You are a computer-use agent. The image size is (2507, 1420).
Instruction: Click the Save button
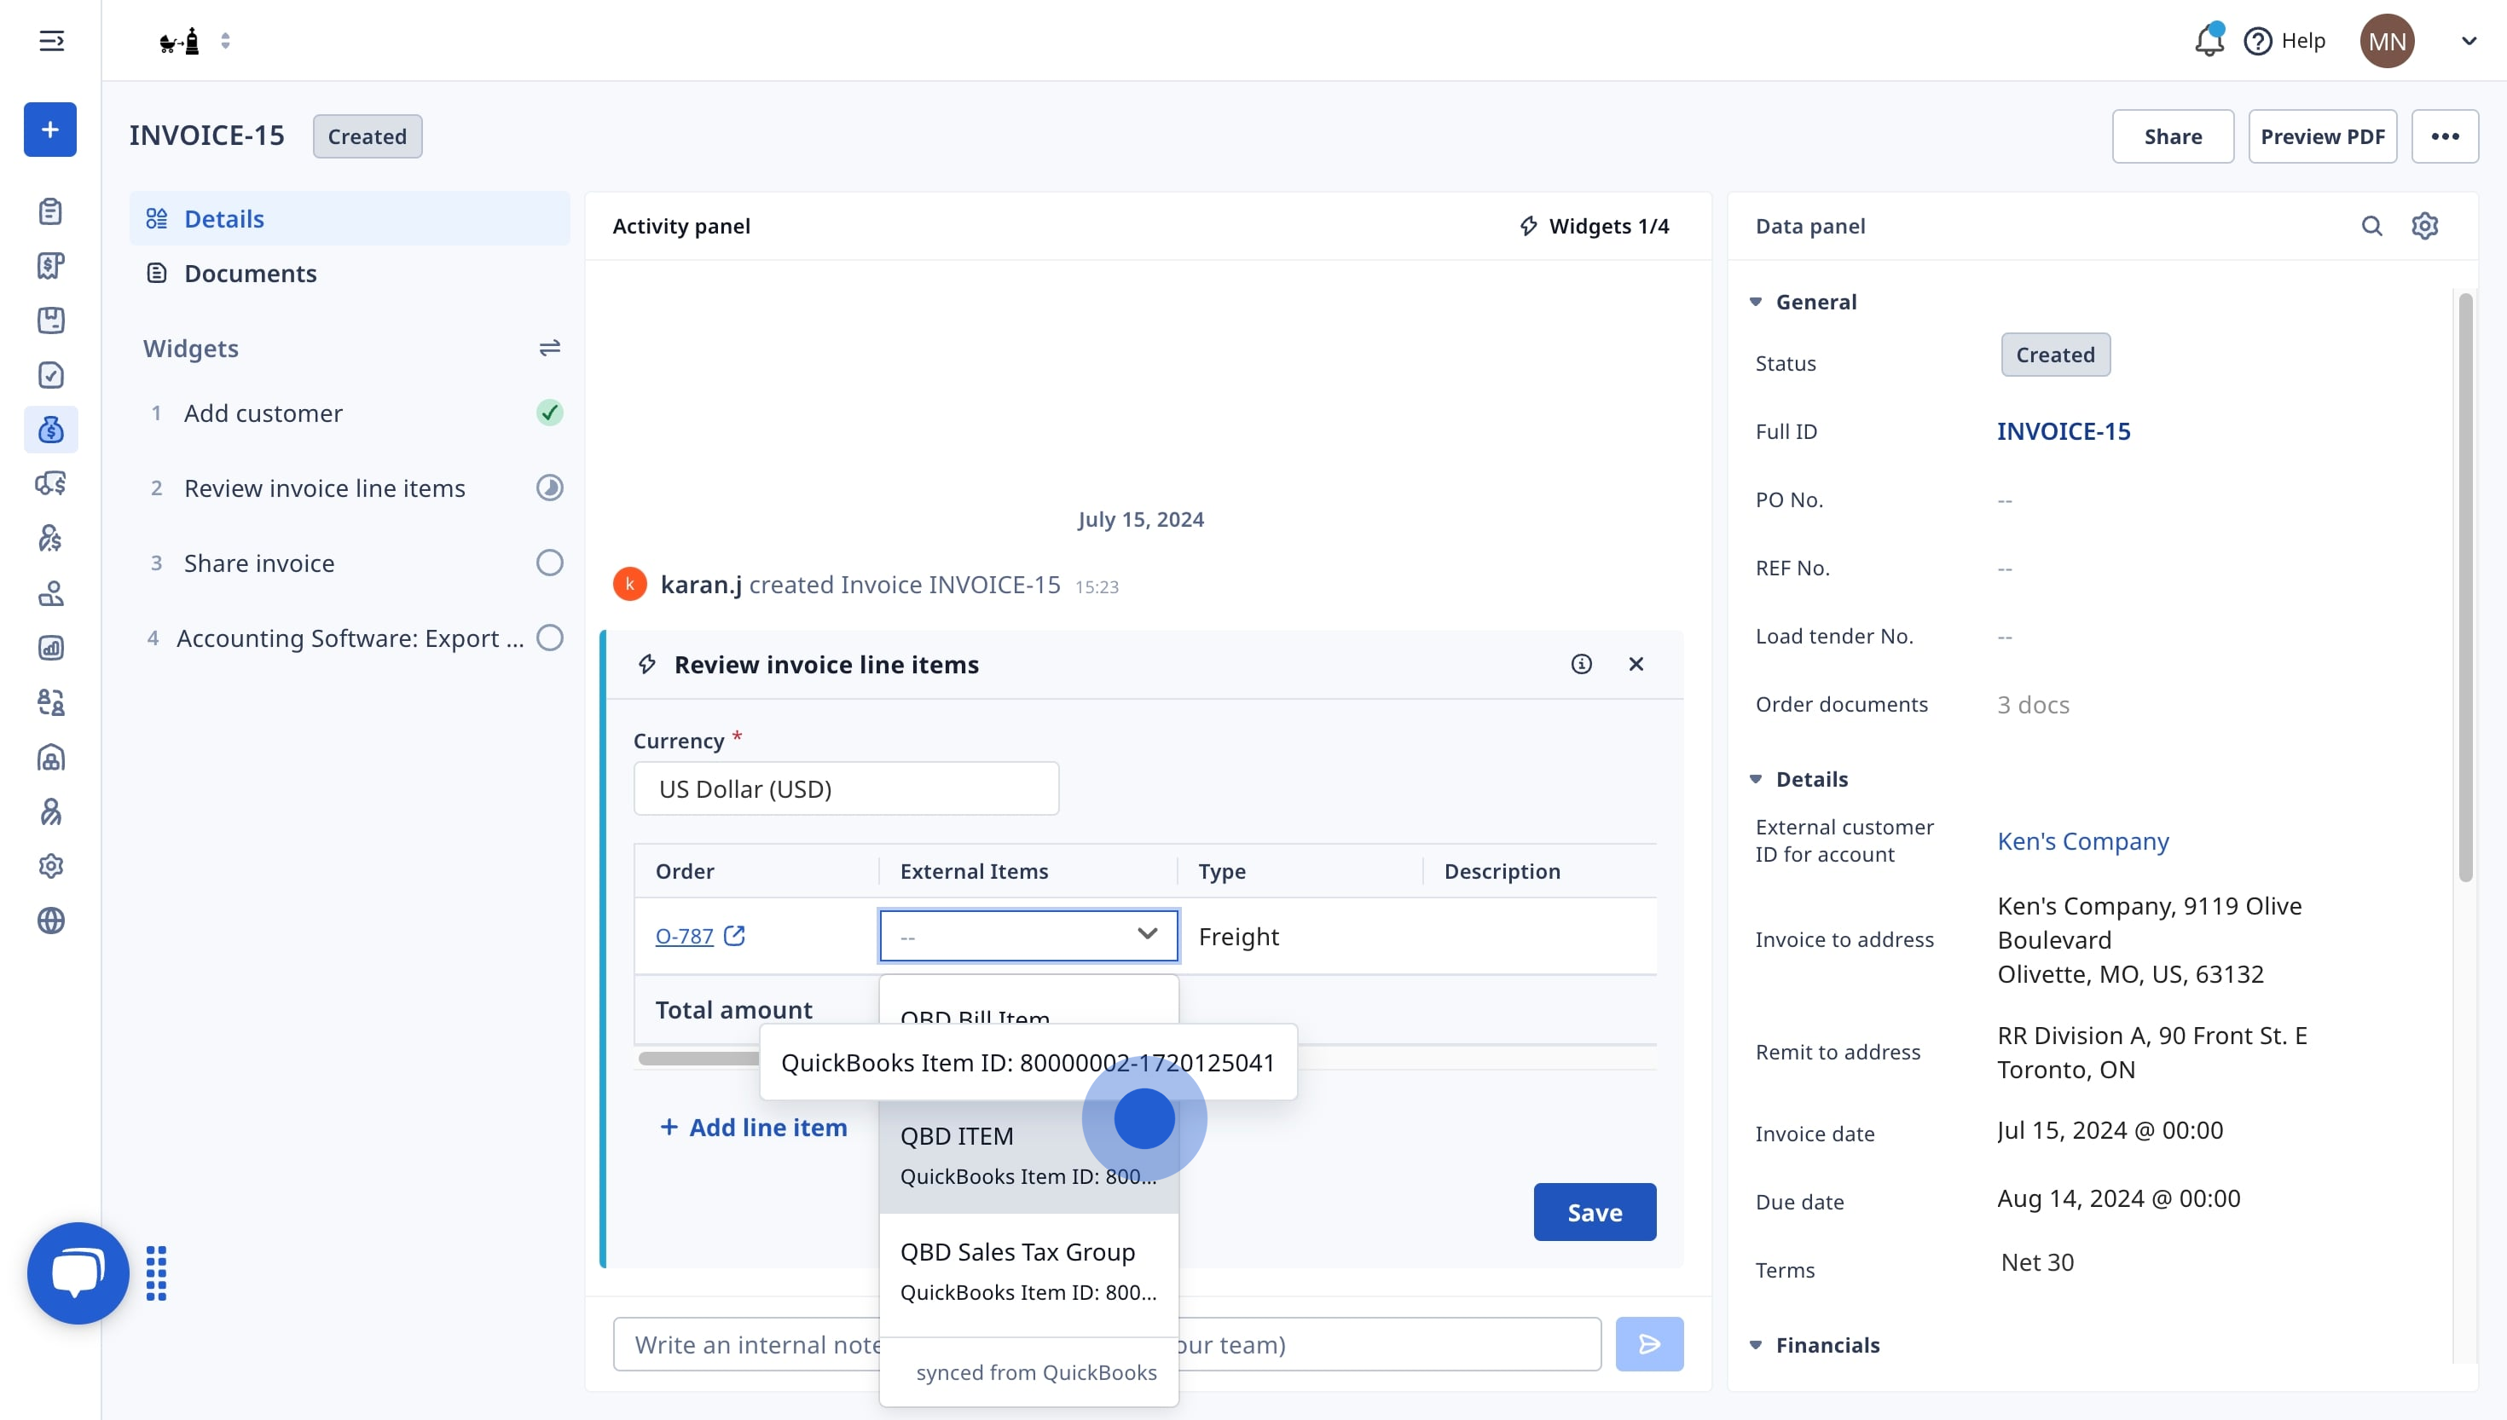1594,1212
